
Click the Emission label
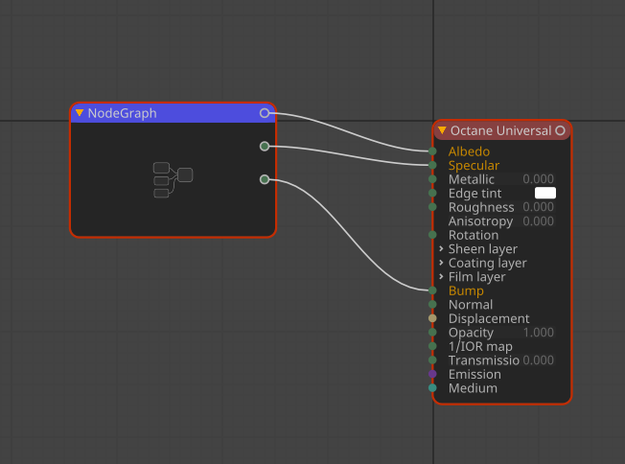pos(475,374)
